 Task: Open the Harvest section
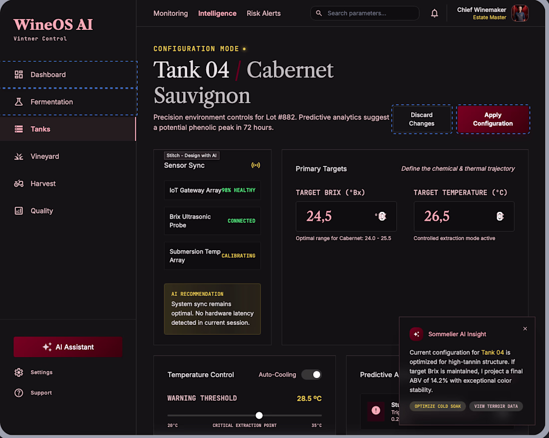click(68, 183)
